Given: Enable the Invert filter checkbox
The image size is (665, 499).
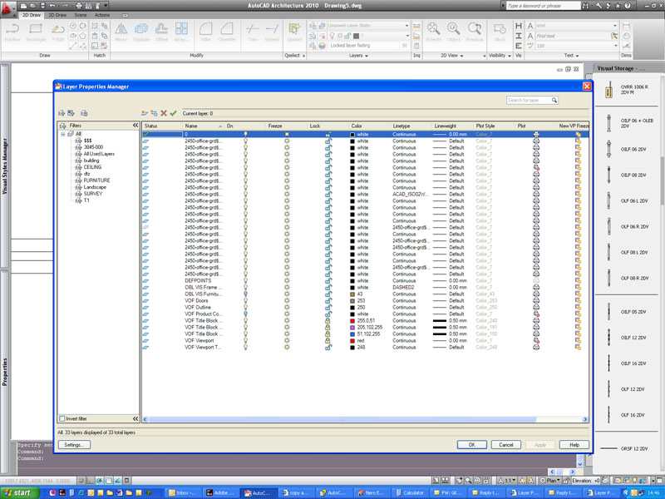Looking at the screenshot, I should [x=62, y=418].
